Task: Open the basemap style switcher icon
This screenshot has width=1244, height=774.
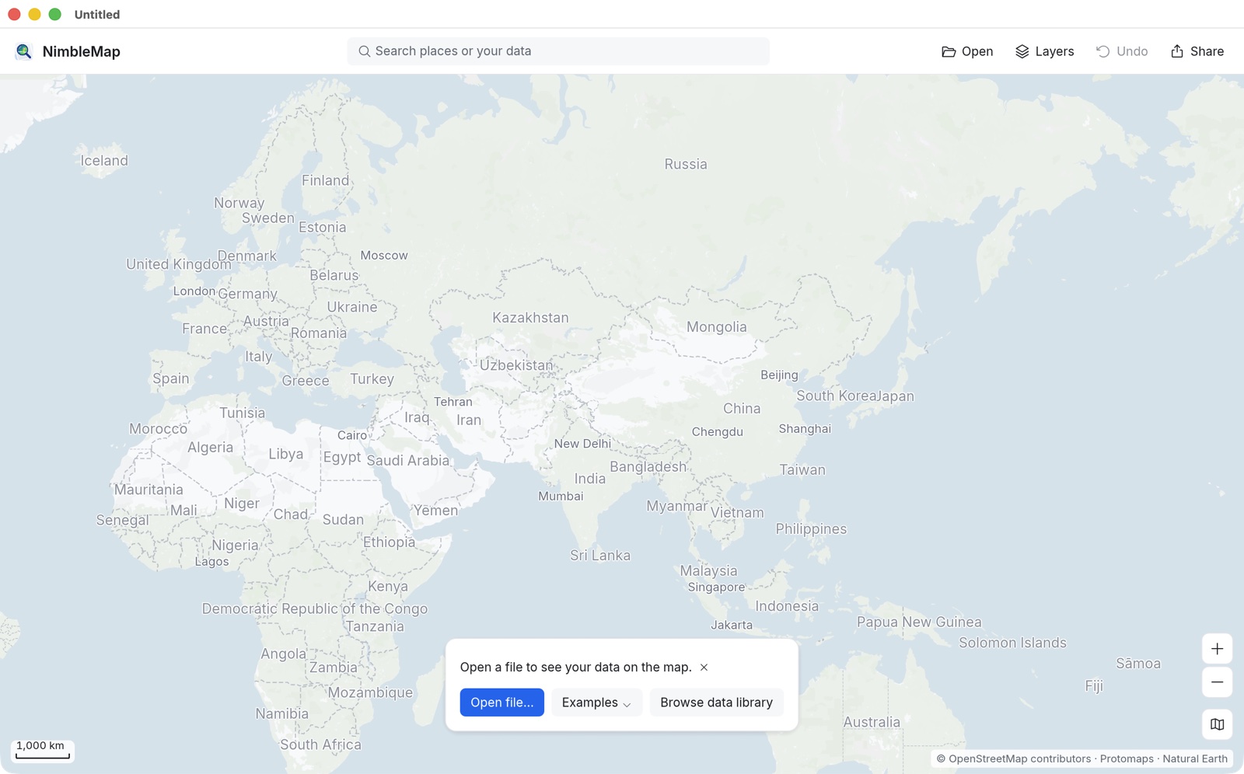Action: pos(1217,724)
